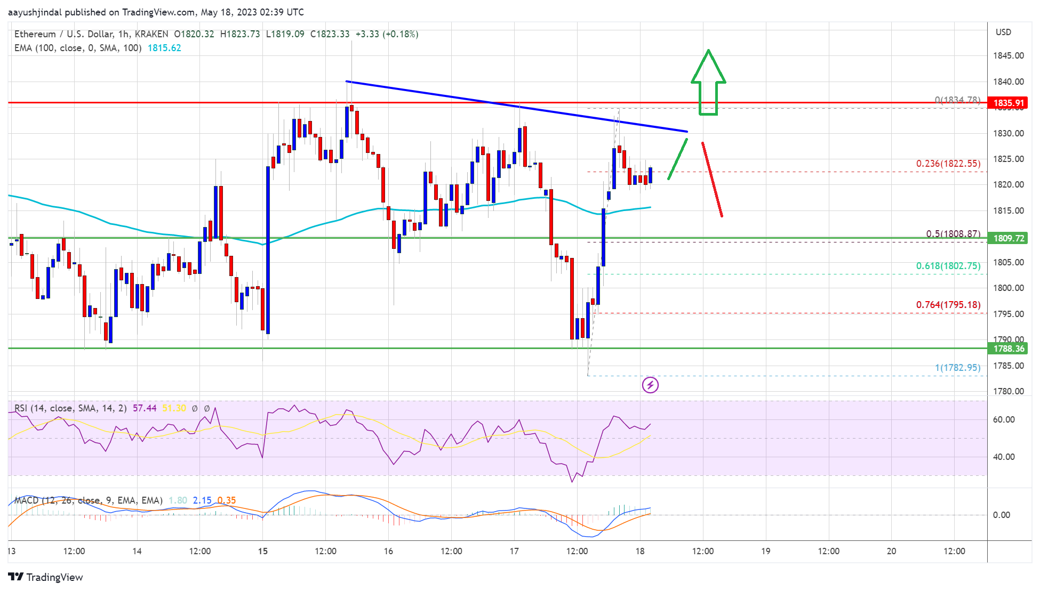
Task: Select the EMA 100 indicator legend
Action: tap(78, 48)
